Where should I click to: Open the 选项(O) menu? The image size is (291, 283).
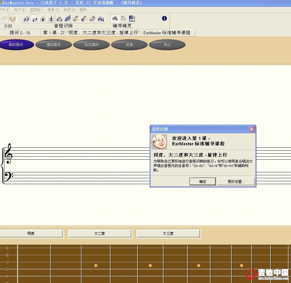point(69,10)
